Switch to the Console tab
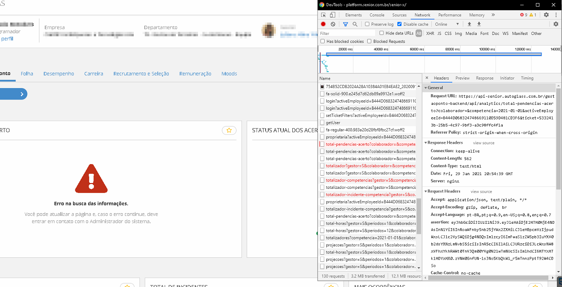 377,15
